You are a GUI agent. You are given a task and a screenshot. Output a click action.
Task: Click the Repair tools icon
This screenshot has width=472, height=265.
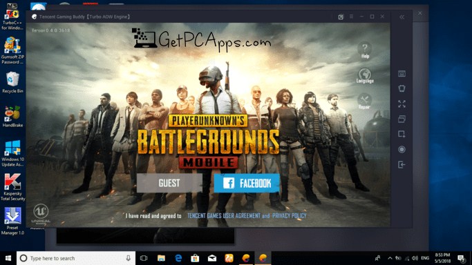tap(364, 101)
